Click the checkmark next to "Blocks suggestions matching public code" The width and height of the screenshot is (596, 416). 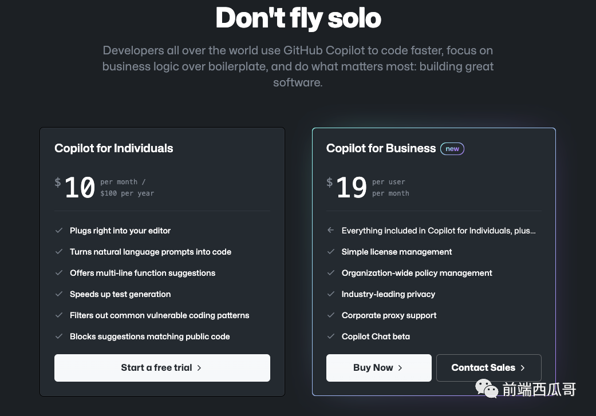(59, 336)
